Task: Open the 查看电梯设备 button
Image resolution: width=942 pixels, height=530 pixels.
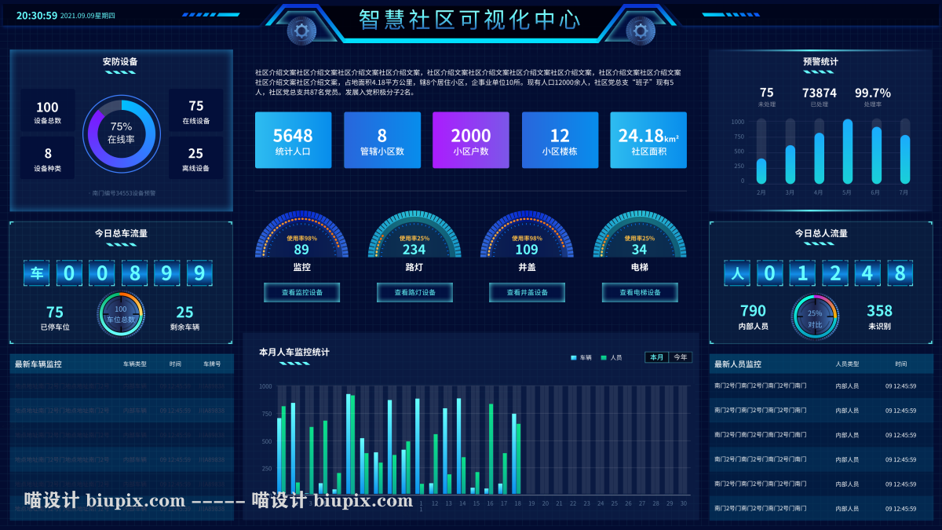Action: tap(640, 293)
